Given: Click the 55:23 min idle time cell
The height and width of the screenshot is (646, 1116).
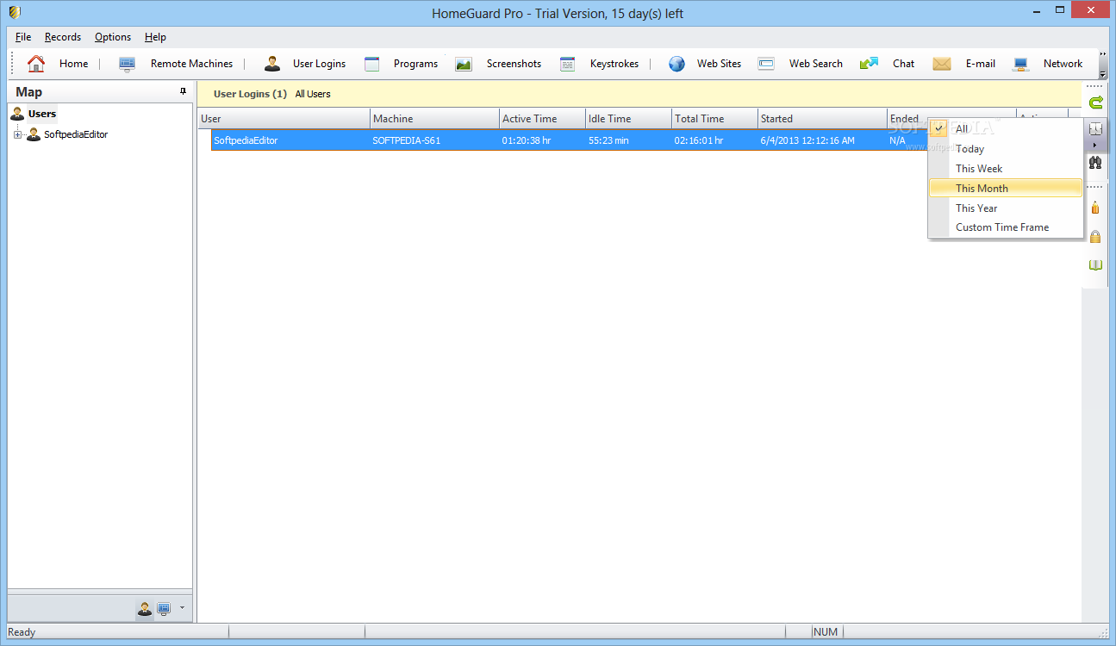Looking at the screenshot, I should click(x=609, y=140).
